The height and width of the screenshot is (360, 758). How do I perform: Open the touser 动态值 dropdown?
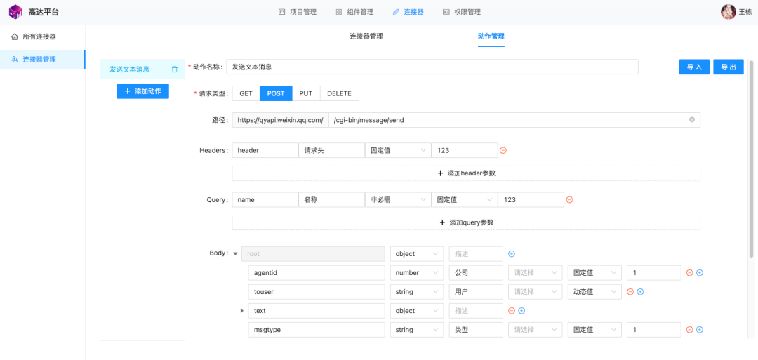(594, 291)
